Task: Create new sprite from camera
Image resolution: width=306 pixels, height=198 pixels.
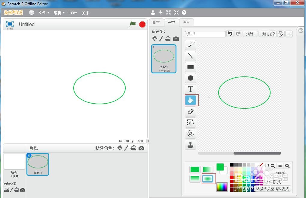Action: 142,148
